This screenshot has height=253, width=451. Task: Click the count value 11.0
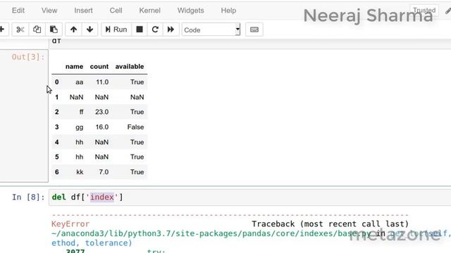click(x=102, y=82)
